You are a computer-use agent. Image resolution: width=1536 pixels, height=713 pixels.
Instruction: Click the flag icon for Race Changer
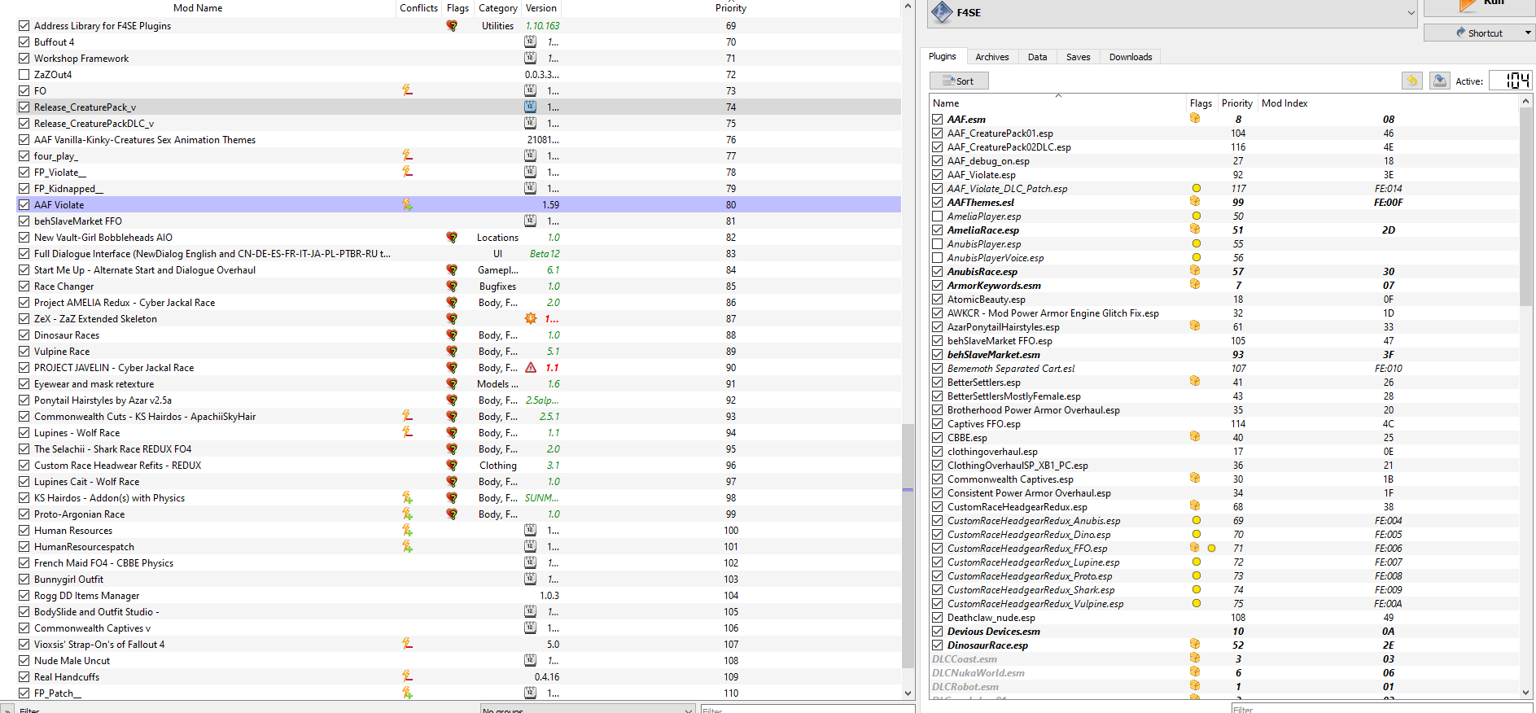click(452, 287)
